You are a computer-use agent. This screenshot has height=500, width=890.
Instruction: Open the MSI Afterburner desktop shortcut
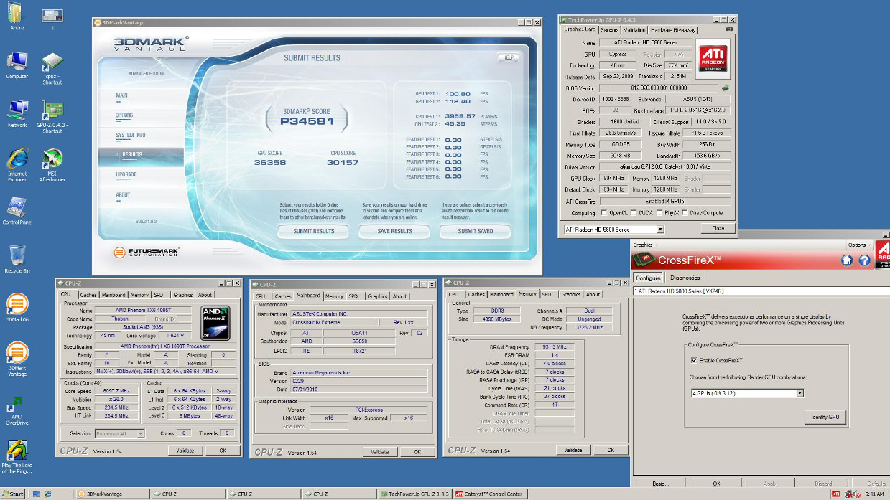pos(52,159)
